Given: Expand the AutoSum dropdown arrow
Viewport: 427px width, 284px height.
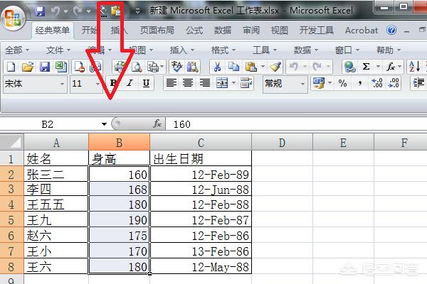Looking at the screenshot, I should point(378,67).
